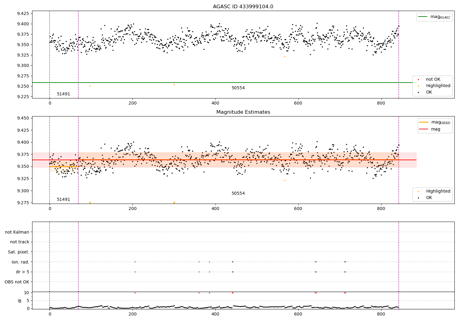
Task: Click the green mag AGASC line in top plot
Action: 224,83
